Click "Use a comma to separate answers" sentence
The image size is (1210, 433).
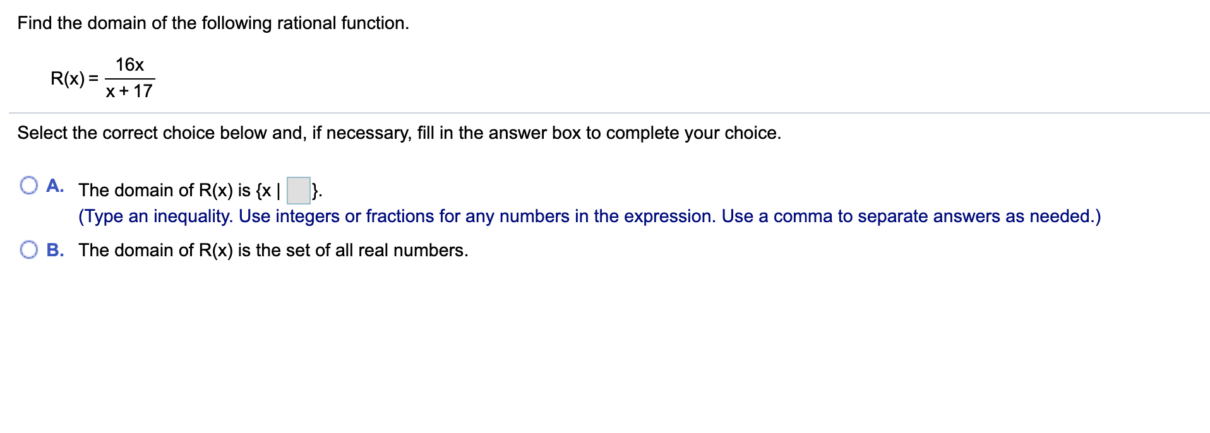click(x=911, y=216)
